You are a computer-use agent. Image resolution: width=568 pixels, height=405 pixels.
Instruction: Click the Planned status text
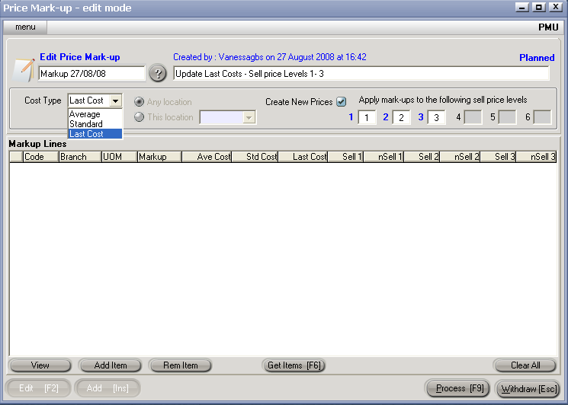point(537,58)
